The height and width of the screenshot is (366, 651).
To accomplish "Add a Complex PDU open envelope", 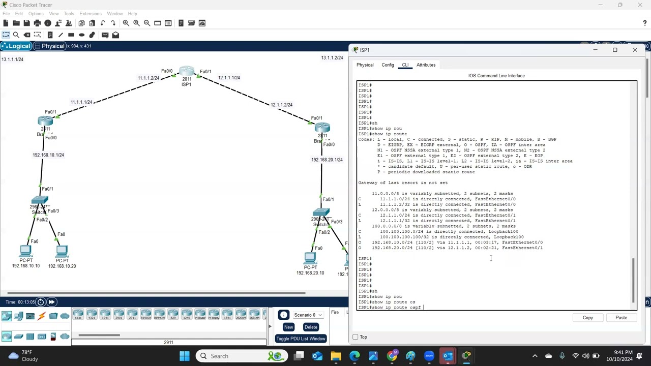I will click(x=115, y=35).
